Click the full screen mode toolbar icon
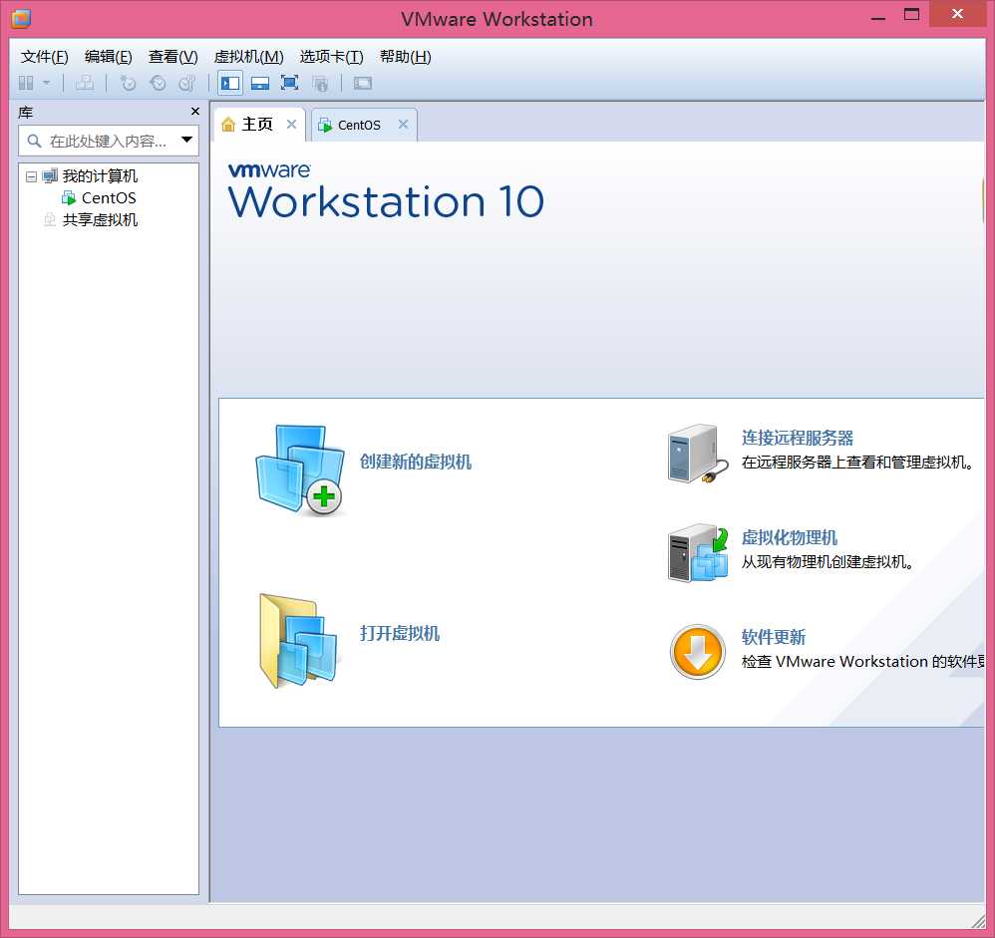Screen dimensions: 995x938 coord(289,83)
